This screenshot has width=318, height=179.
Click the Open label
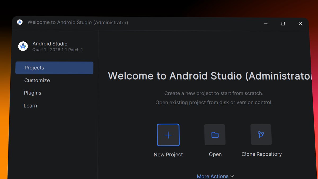coord(215,154)
